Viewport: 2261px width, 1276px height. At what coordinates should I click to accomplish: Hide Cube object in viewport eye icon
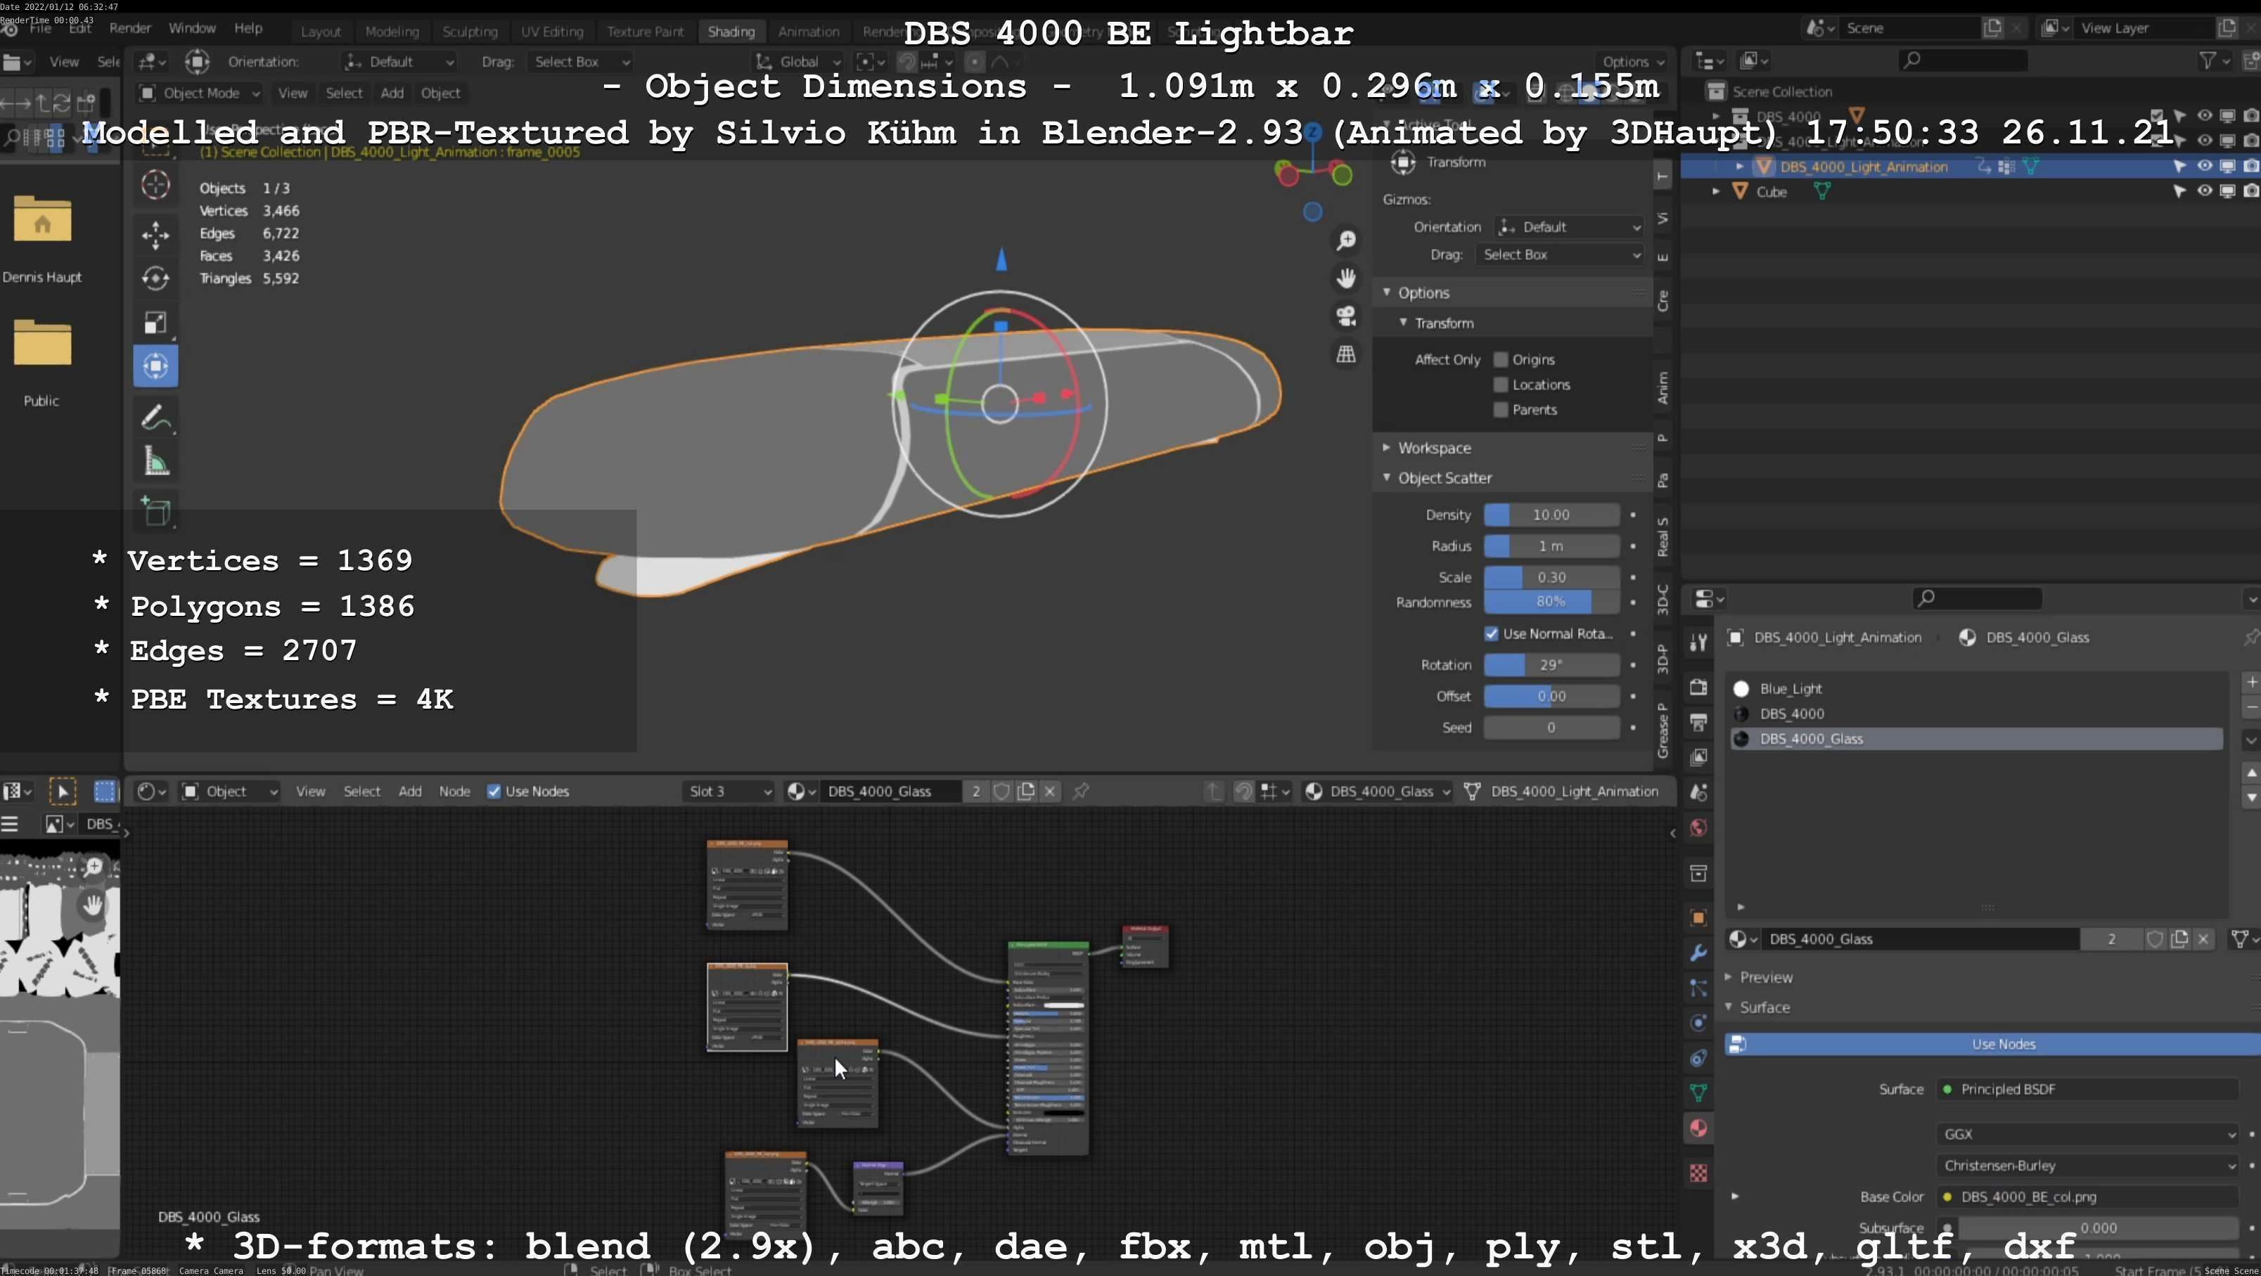coord(2204,191)
